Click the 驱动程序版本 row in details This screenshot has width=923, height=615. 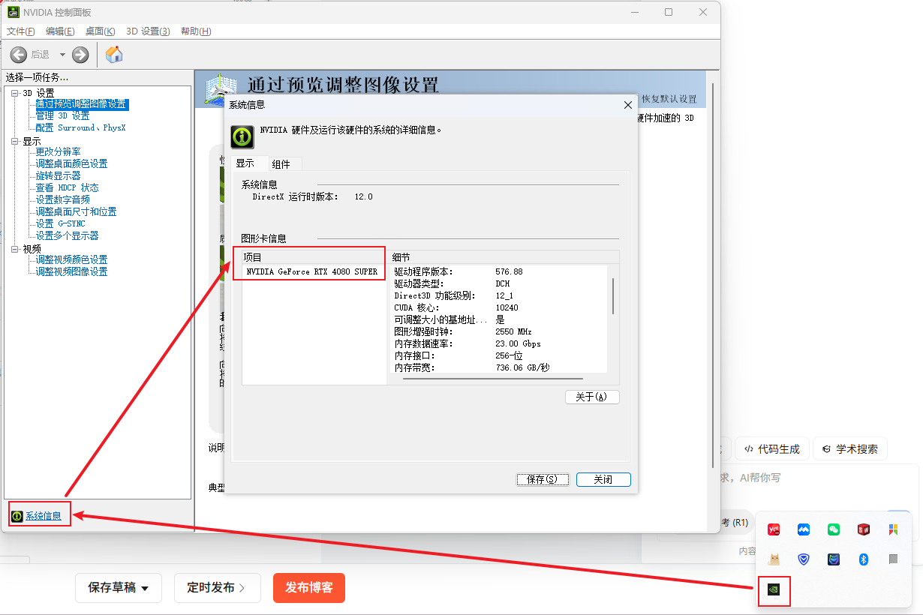(499, 271)
